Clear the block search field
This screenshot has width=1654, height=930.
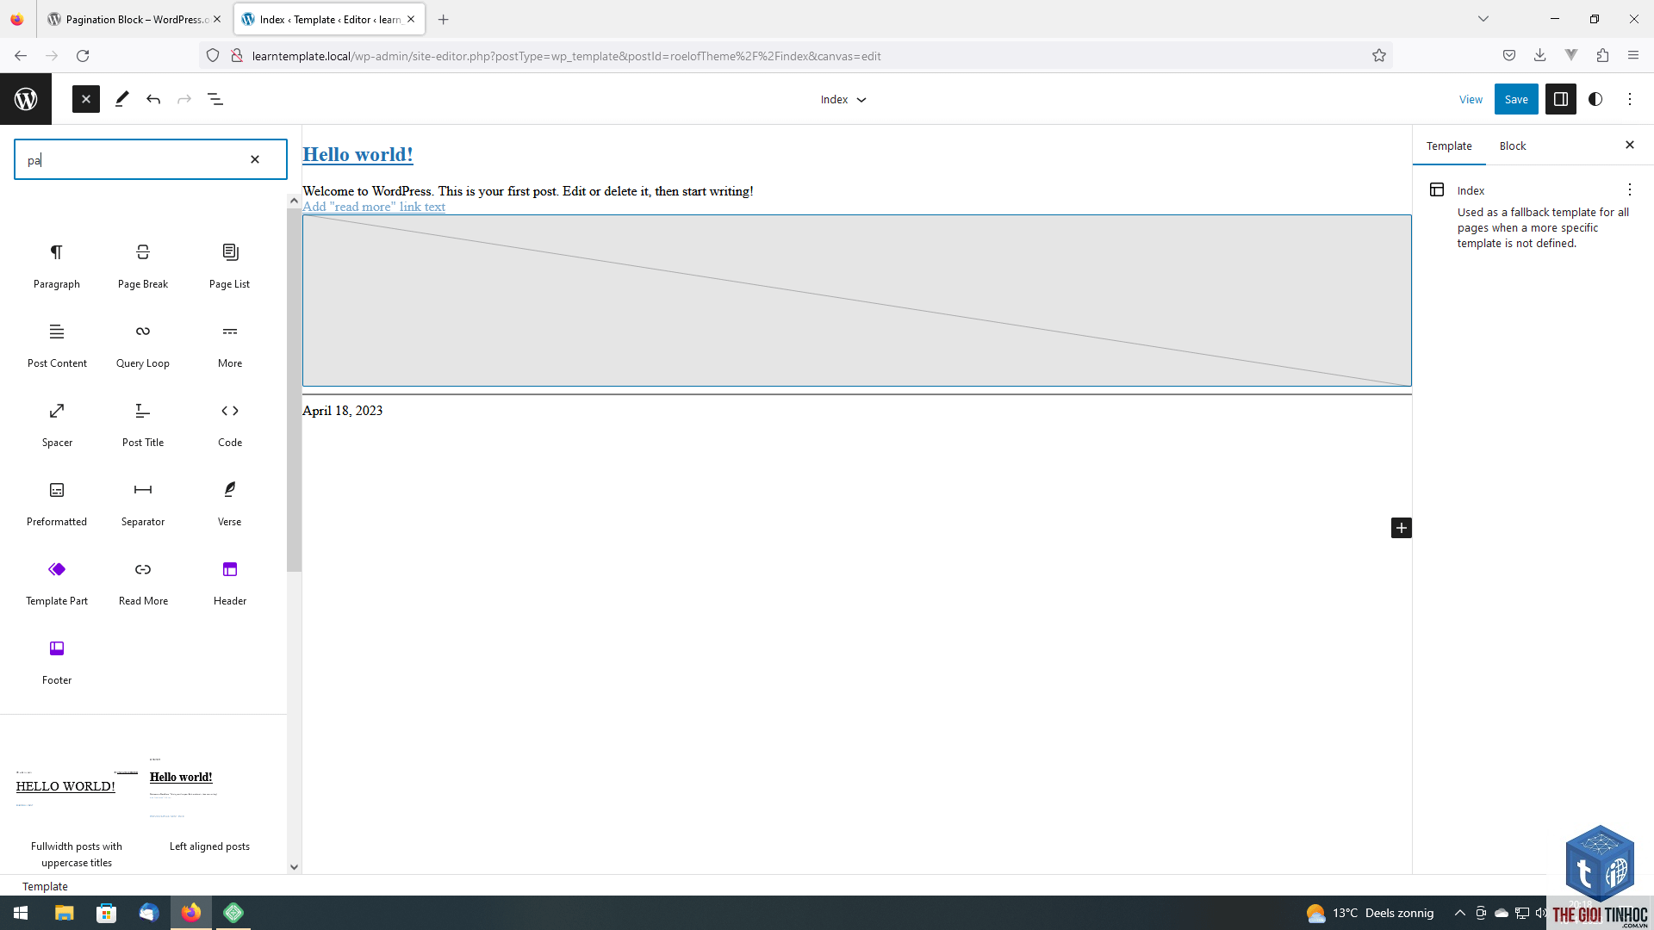(255, 159)
